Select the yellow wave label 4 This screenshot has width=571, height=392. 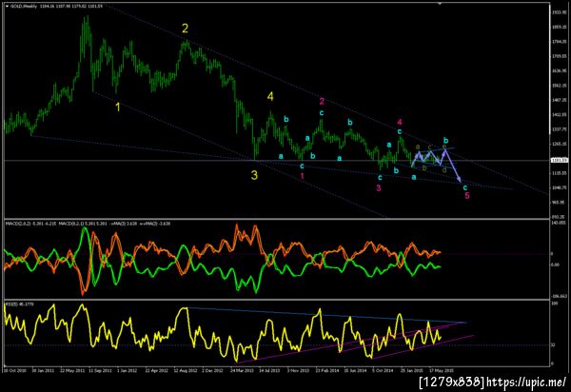[270, 96]
